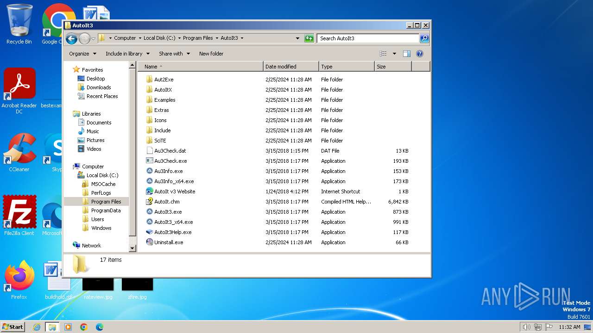This screenshot has height=333, width=593.
Task: Toggle the preview pane icon
Action: tap(406, 54)
